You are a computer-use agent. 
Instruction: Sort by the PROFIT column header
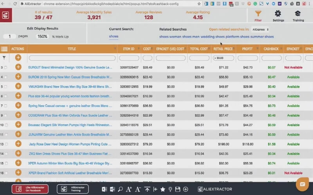point(247,49)
